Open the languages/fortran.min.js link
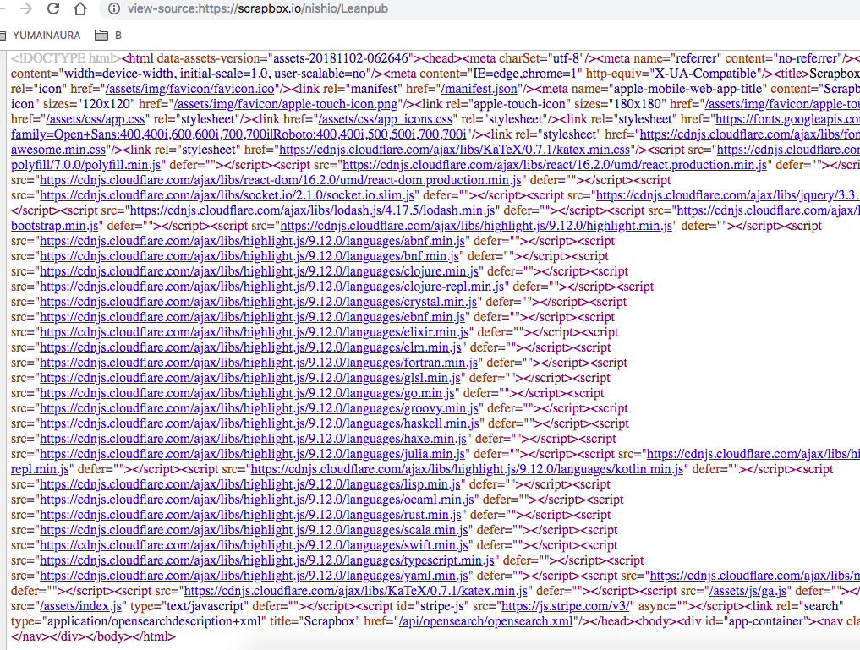860x650 pixels. pyautogui.click(x=259, y=363)
